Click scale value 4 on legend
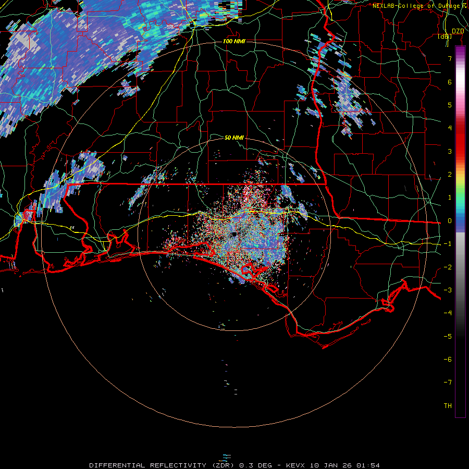Viewport: 469px width, 469px height. pos(450,128)
